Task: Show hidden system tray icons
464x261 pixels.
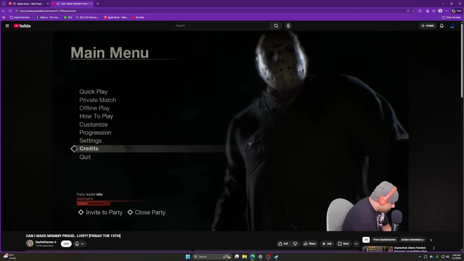Action: pos(420,257)
